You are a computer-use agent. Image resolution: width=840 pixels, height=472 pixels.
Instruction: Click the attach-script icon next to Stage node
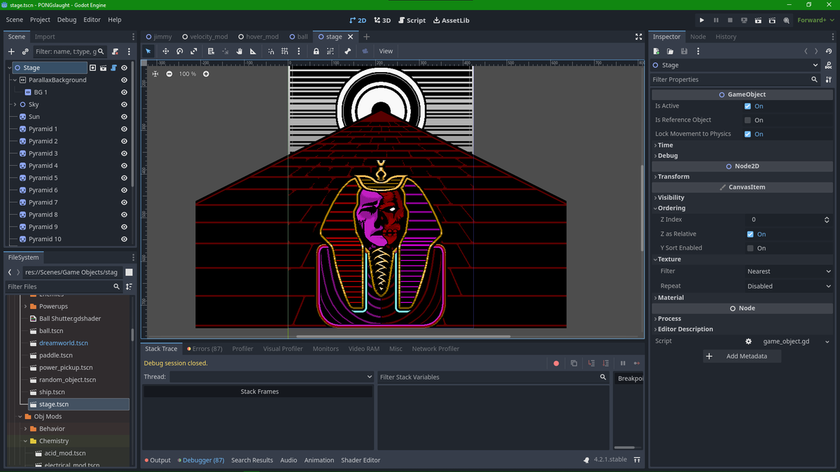click(112, 67)
